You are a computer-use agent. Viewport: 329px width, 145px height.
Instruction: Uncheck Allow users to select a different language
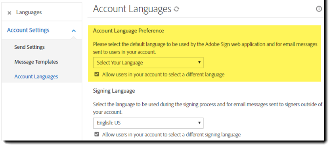click(96, 74)
